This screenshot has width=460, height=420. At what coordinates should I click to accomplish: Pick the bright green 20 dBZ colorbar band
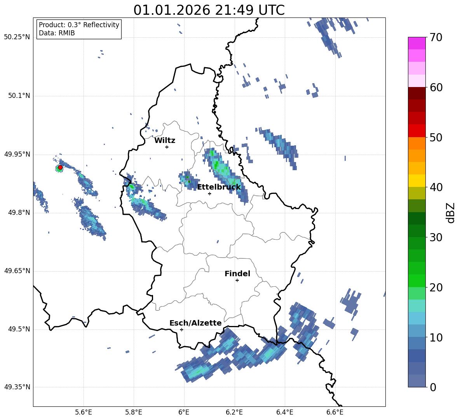click(416, 281)
